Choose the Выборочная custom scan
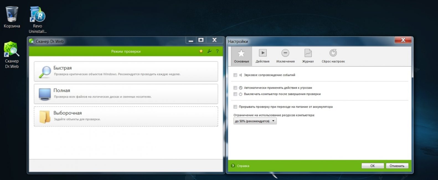Screen dimensions: 438x180 click(x=126, y=117)
